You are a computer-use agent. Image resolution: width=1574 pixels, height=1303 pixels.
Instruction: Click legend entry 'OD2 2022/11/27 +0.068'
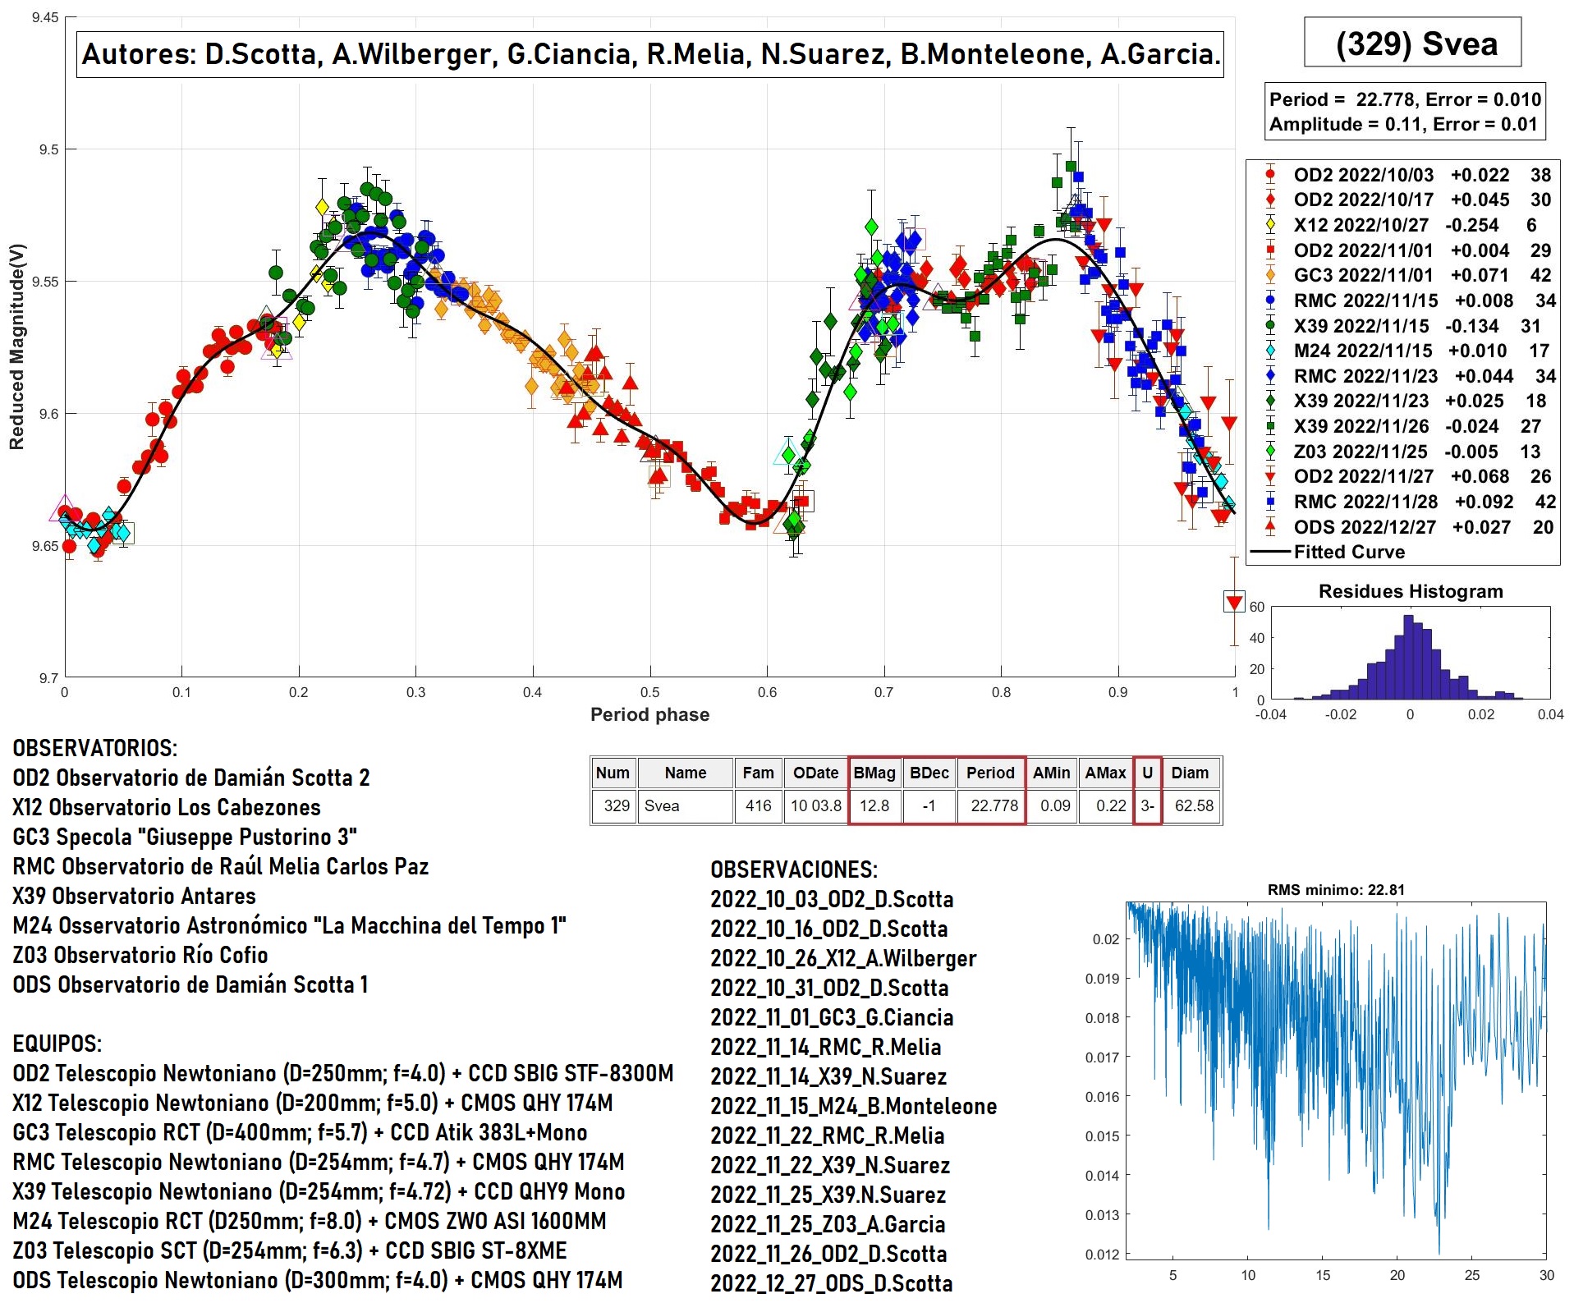coord(1407,476)
